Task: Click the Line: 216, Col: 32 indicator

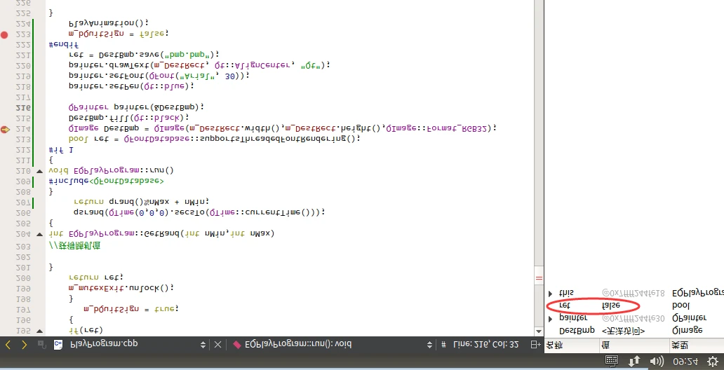Action: pos(486,344)
